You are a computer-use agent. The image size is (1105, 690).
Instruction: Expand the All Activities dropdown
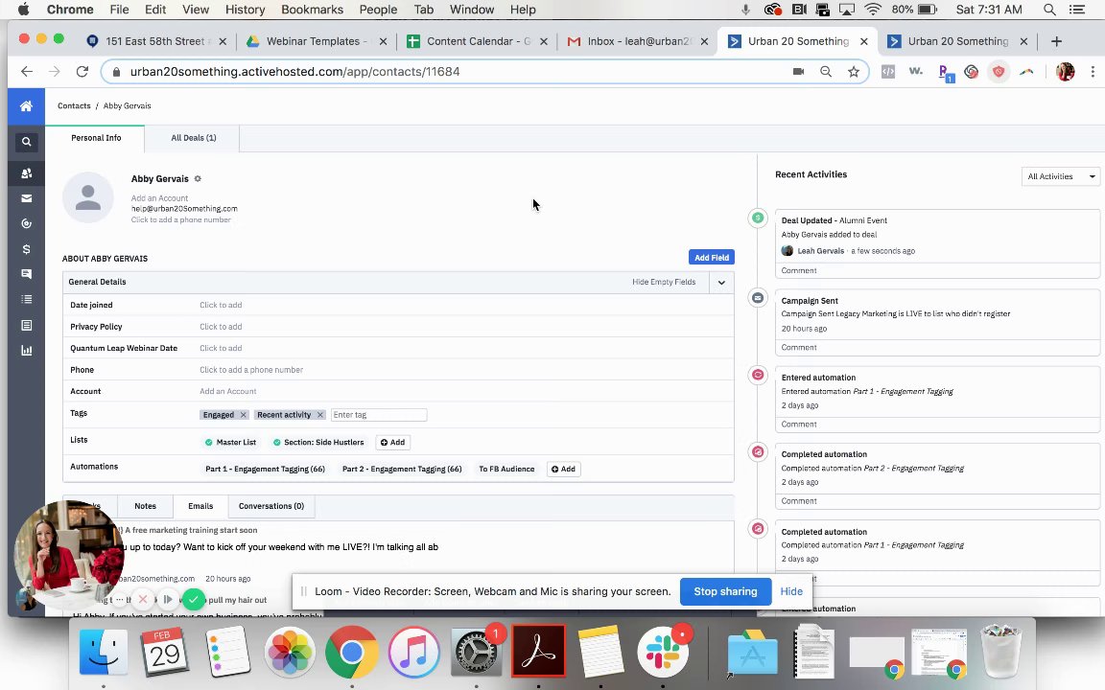[x=1060, y=176]
